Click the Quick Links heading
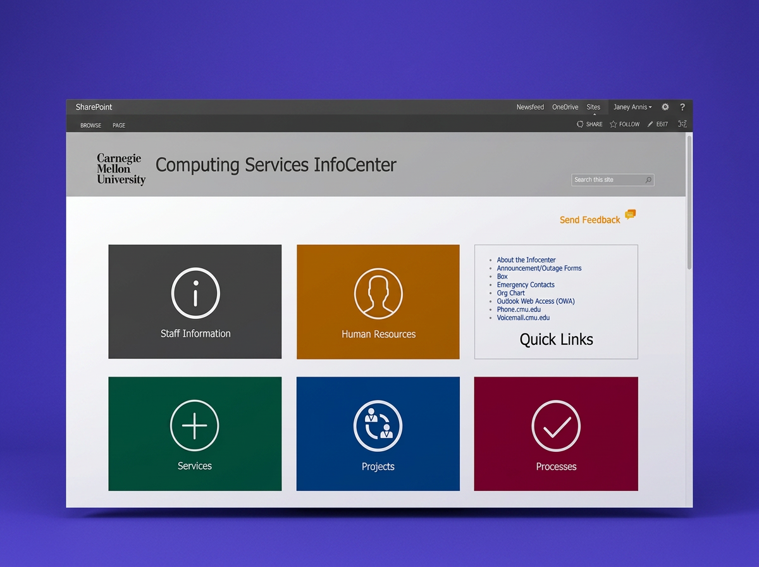Image resolution: width=759 pixels, height=567 pixels. point(557,340)
